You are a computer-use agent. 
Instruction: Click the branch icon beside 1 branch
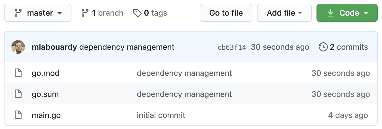click(85, 13)
